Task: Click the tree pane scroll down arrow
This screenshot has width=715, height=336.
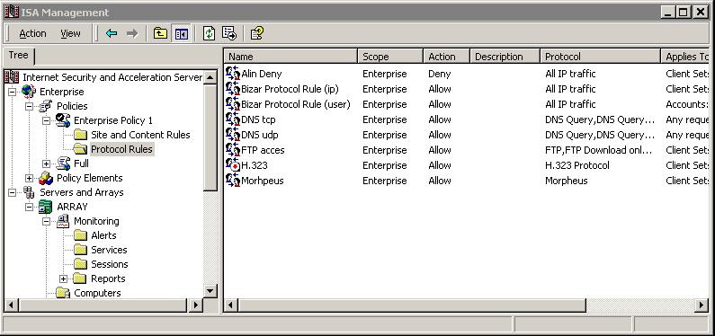Action: coord(210,291)
